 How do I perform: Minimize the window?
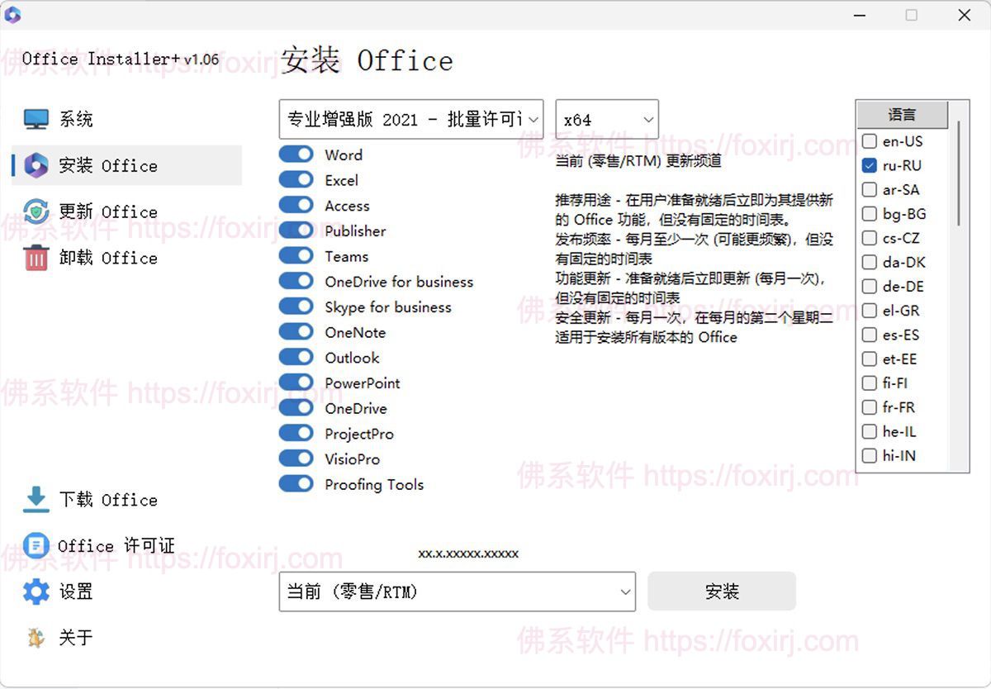tap(859, 15)
